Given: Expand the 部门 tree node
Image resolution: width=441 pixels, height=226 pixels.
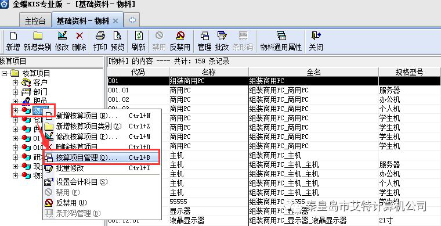Looking at the screenshot, I should (15, 92).
